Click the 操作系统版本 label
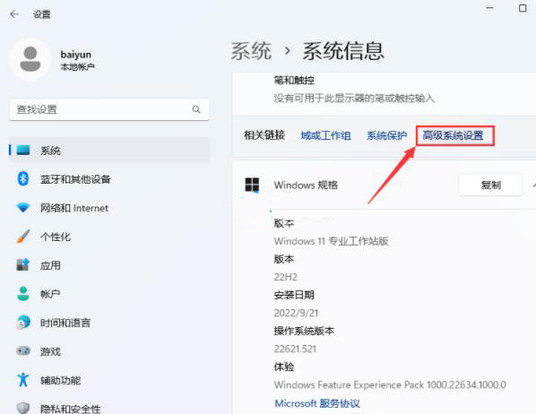Screen dimensions: 536x414 (304, 331)
